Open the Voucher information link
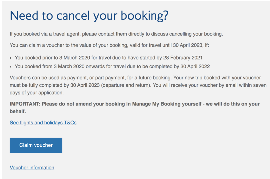This screenshot has height=179, width=270. (32, 167)
